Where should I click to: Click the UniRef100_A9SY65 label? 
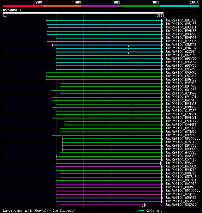click(x=181, y=59)
